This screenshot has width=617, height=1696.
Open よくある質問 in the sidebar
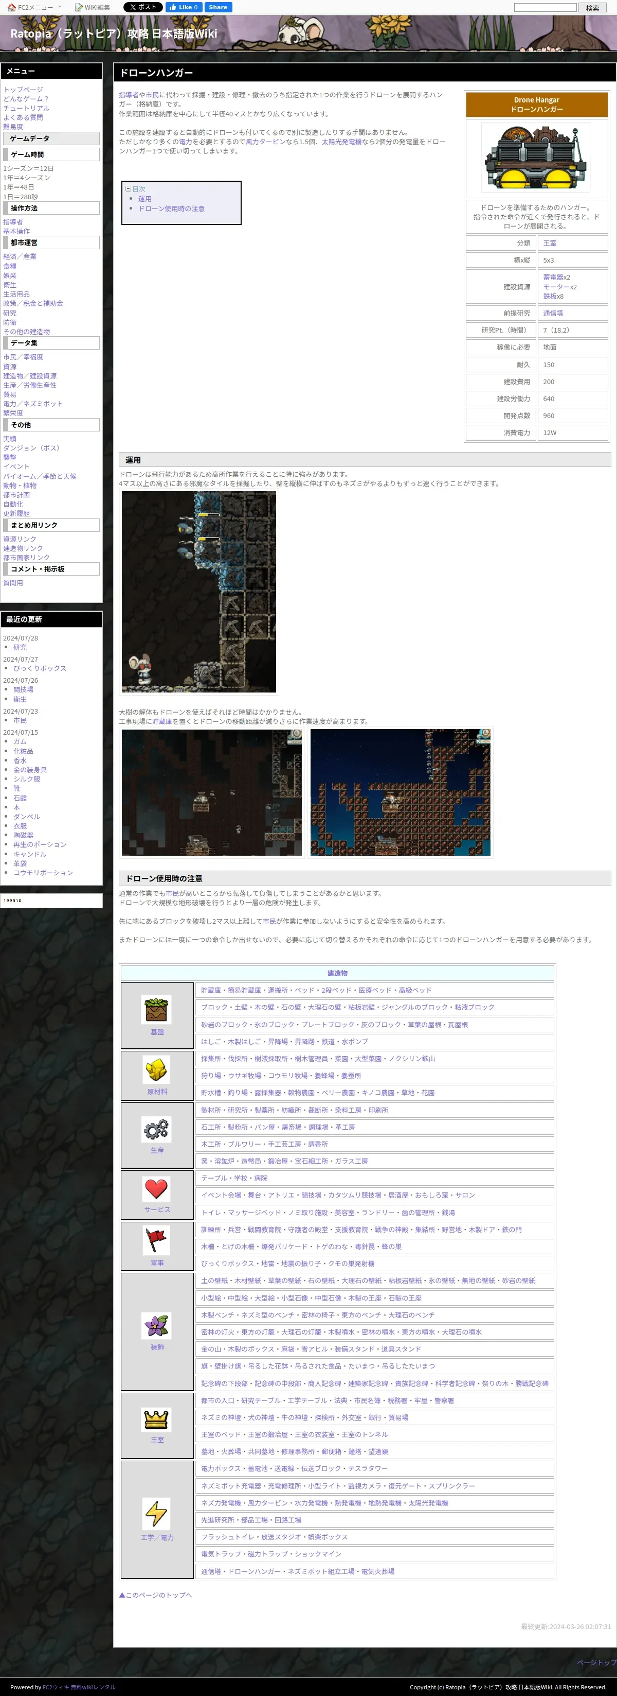coord(23,117)
